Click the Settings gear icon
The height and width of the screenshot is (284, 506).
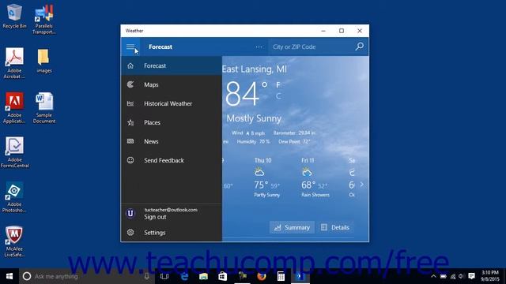130,232
